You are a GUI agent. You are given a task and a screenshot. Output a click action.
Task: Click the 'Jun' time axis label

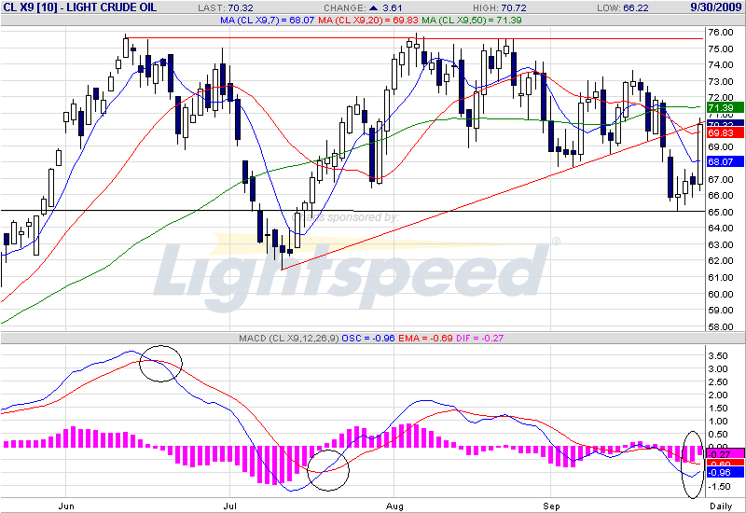click(x=66, y=506)
